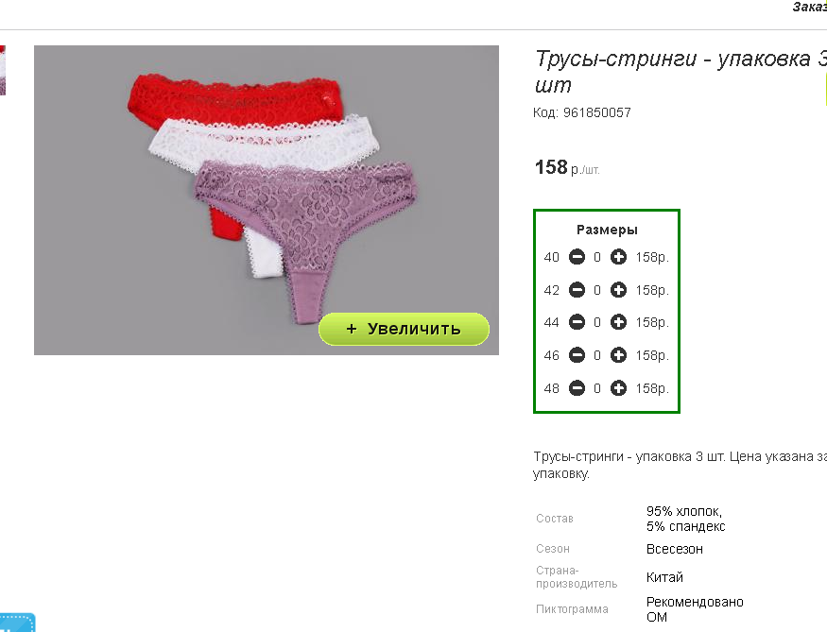Increase quantity for size 40
This screenshot has width=827, height=632.
[618, 257]
